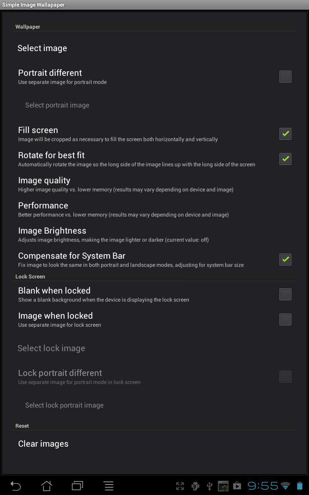Viewport: 309px width, 495px height.
Task: Tap Clear images option
Action: tap(43, 444)
